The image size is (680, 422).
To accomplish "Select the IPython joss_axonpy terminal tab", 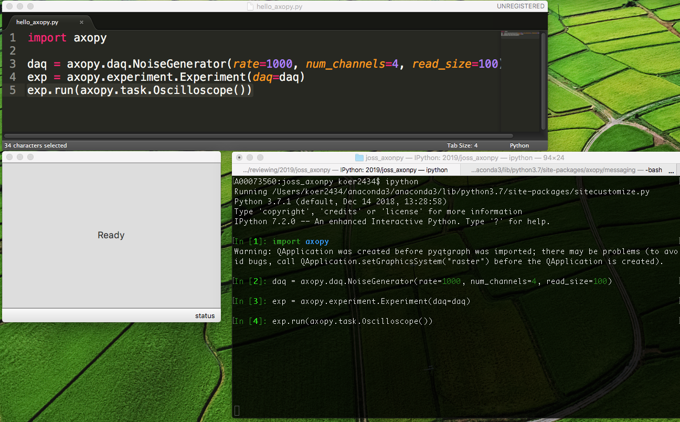I will (346, 170).
